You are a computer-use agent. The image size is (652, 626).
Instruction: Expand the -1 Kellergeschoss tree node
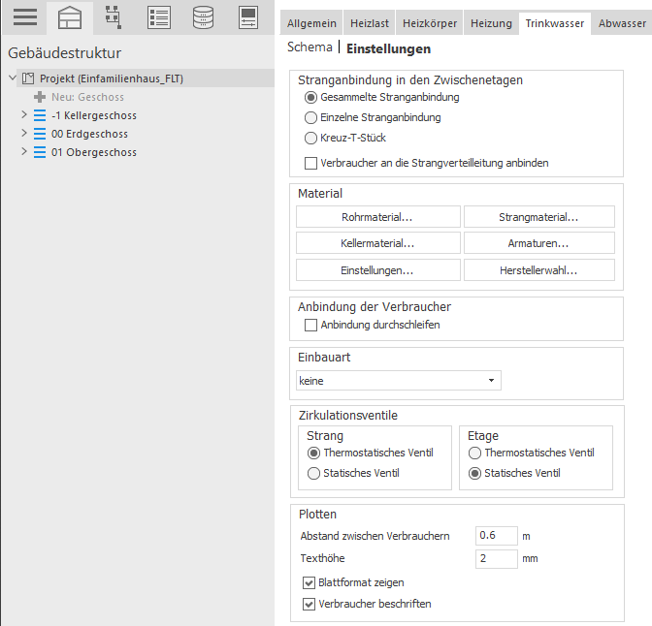click(23, 114)
